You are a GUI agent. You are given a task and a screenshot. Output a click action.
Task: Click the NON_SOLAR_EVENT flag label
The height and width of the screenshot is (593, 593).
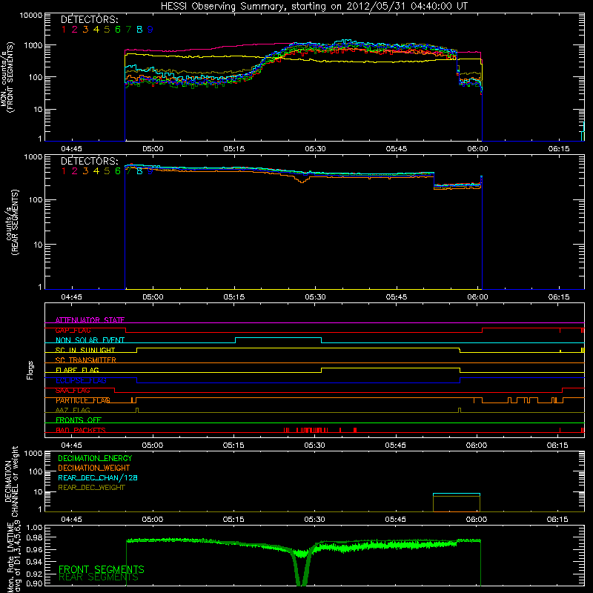pyautogui.click(x=90, y=340)
